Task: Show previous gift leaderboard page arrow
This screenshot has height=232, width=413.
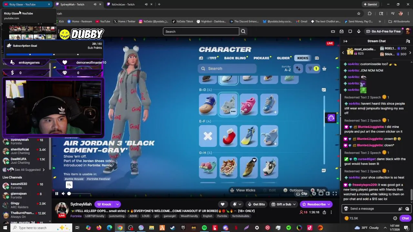Action: [343, 53]
